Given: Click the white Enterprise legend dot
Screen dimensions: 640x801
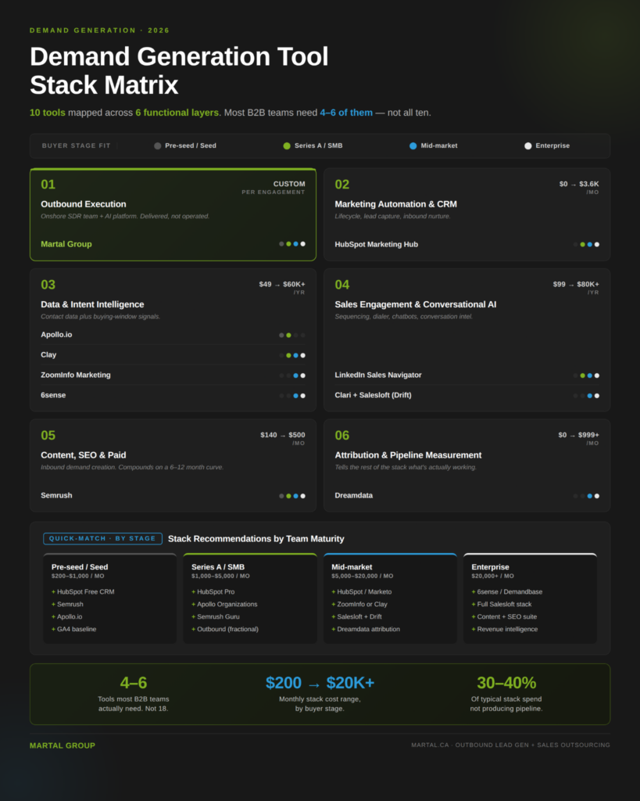Looking at the screenshot, I should (528, 146).
